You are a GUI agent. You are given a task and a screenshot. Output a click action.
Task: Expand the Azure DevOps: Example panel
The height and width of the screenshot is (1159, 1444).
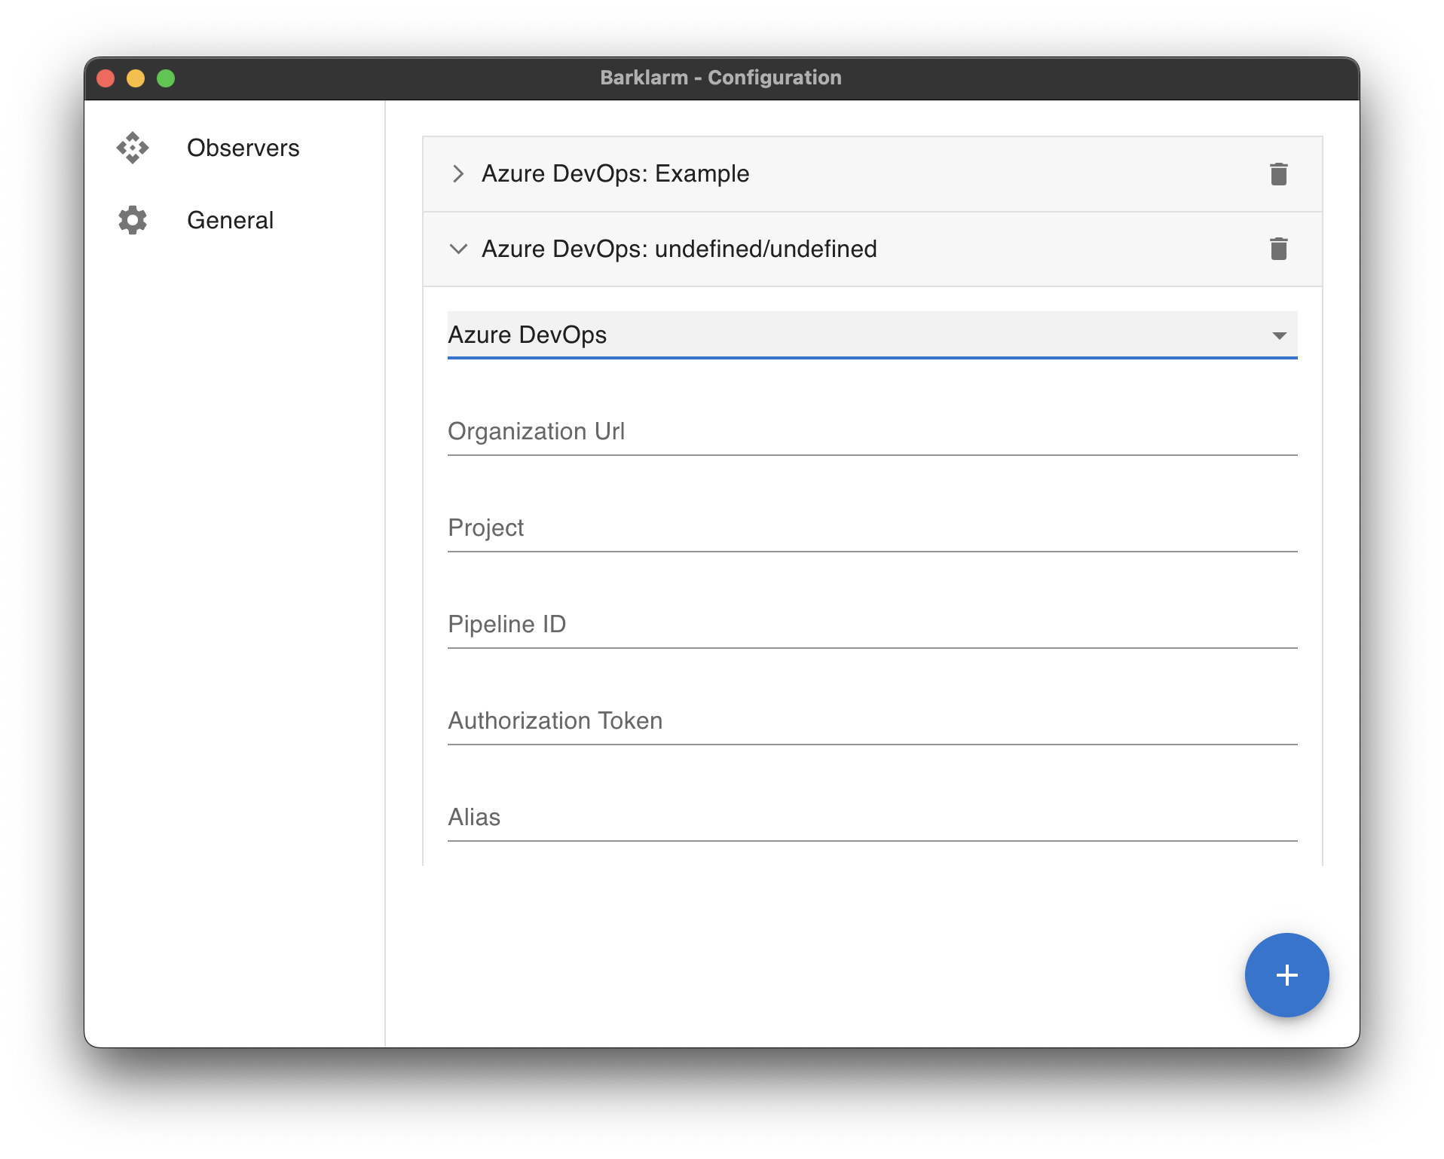(457, 174)
